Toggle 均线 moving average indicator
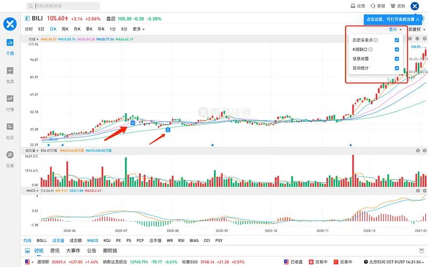The height and width of the screenshot is (267, 428). (27, 240)
